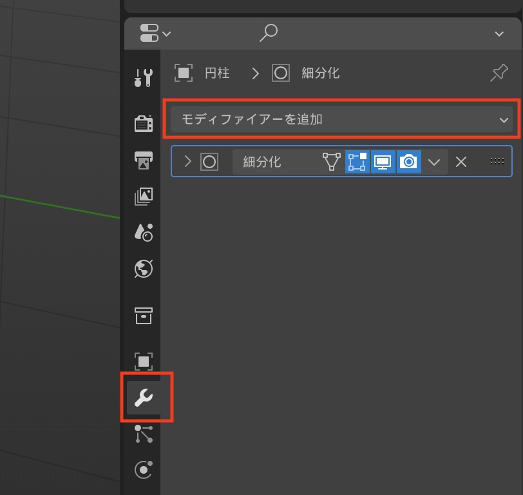Switch to the Particles properties tab
Viewport: 523px width, 495px height.
tap(143, 434)
